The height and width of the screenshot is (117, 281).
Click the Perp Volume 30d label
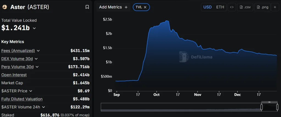(18, 67)
